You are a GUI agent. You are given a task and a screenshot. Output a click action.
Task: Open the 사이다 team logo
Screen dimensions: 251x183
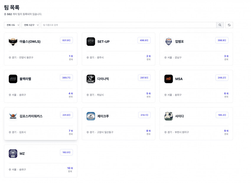pyautogui.click(x=169, y=116)
